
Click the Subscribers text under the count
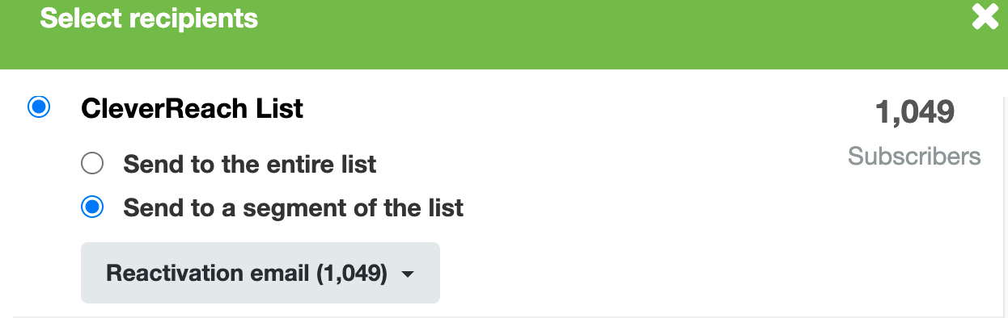(x=914, y=156)
